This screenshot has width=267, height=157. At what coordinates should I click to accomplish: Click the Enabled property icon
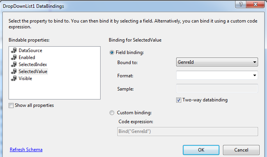(14, 58)
